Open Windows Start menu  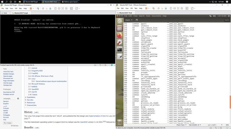click(2, 2)
